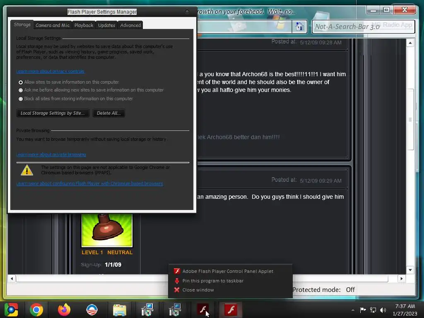
Task: Click first installer computer icon on taskbar
Action: click(147, 310)
